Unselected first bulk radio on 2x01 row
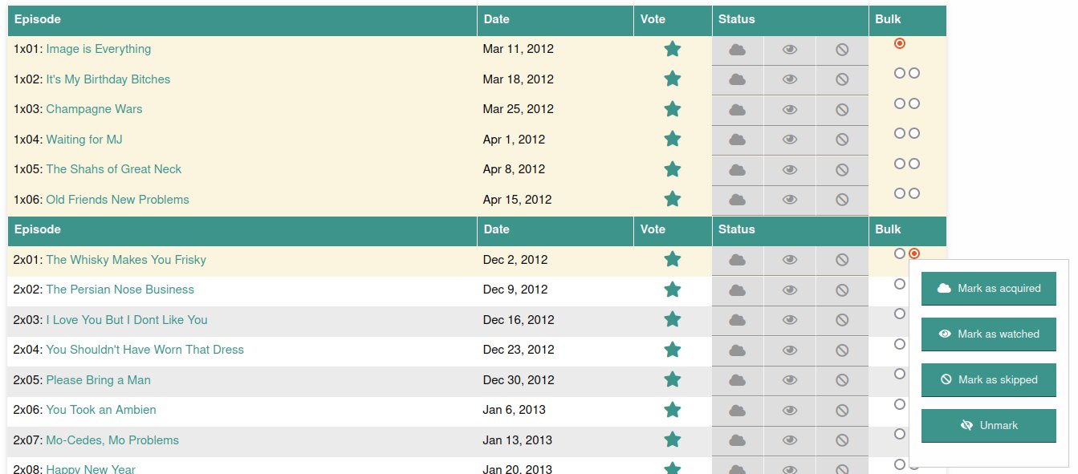 (x=900, y=253)
